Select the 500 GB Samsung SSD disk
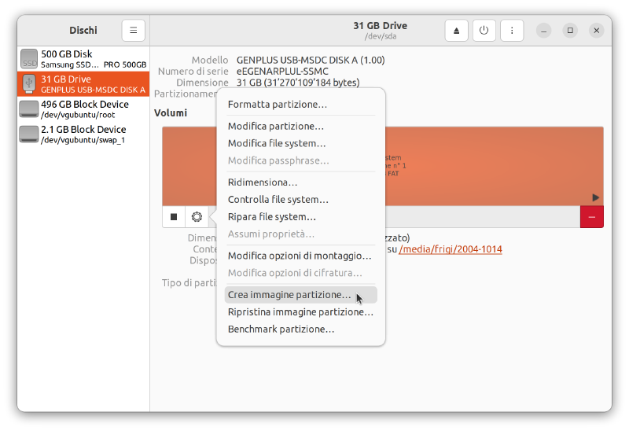This screenshot has width=629, height=431. point(83,59)
